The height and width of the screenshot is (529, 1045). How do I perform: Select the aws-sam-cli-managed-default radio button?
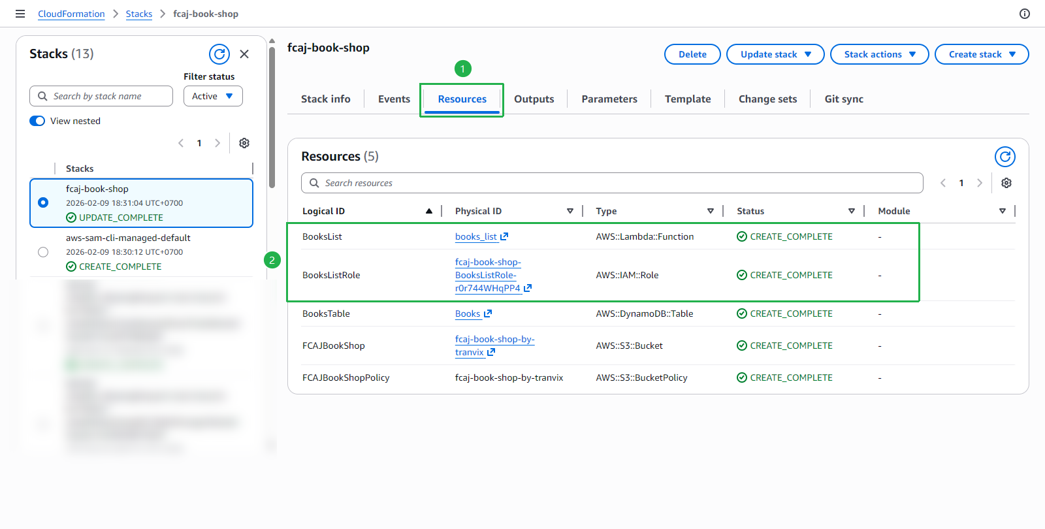point(43,252)
